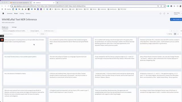Viewport: 182px width, 102px height.
Task: Switch to the Model runs tab
Action: click(x=5, y=27)
